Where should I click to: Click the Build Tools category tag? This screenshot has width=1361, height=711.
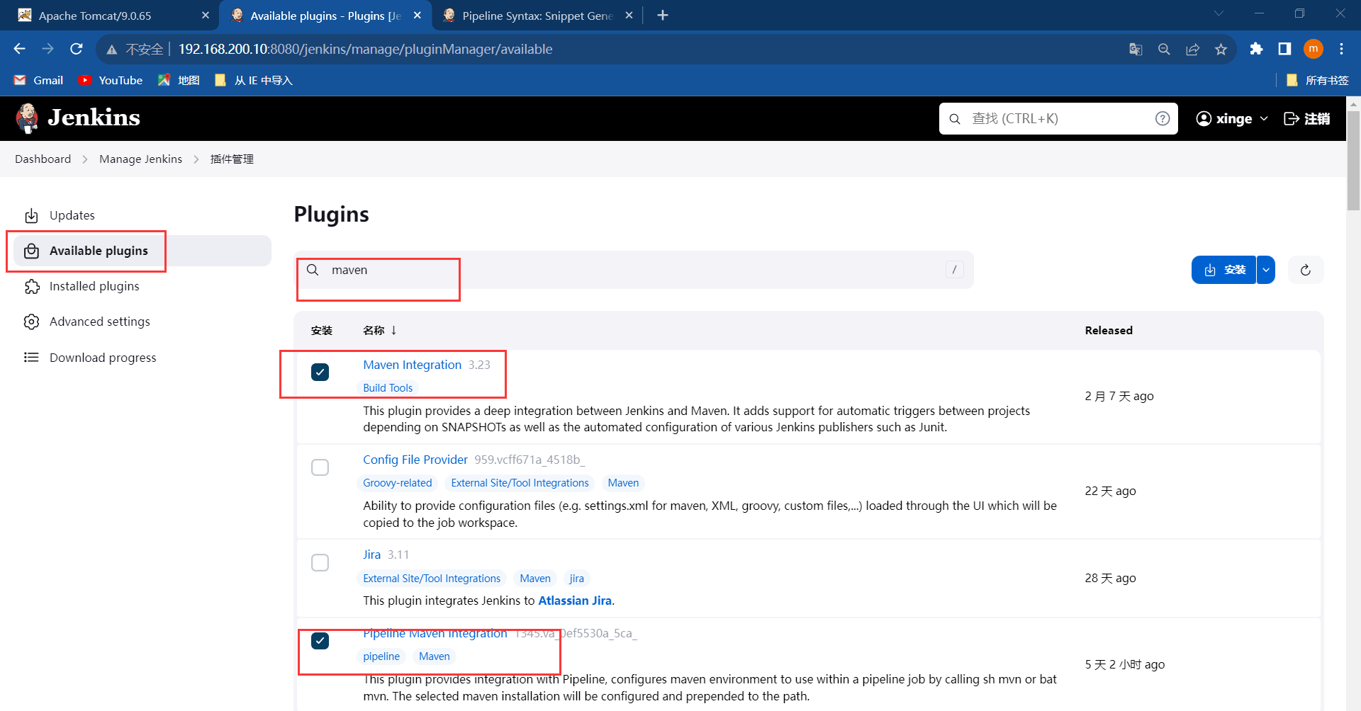click(x=388, y=388)
